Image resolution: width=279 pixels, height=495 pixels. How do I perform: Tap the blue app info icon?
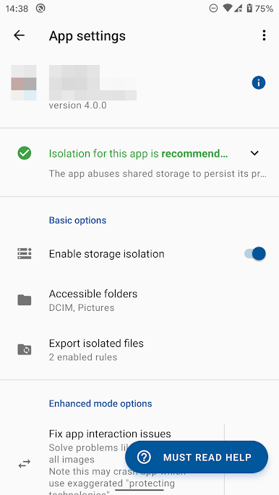click(259, 83)
